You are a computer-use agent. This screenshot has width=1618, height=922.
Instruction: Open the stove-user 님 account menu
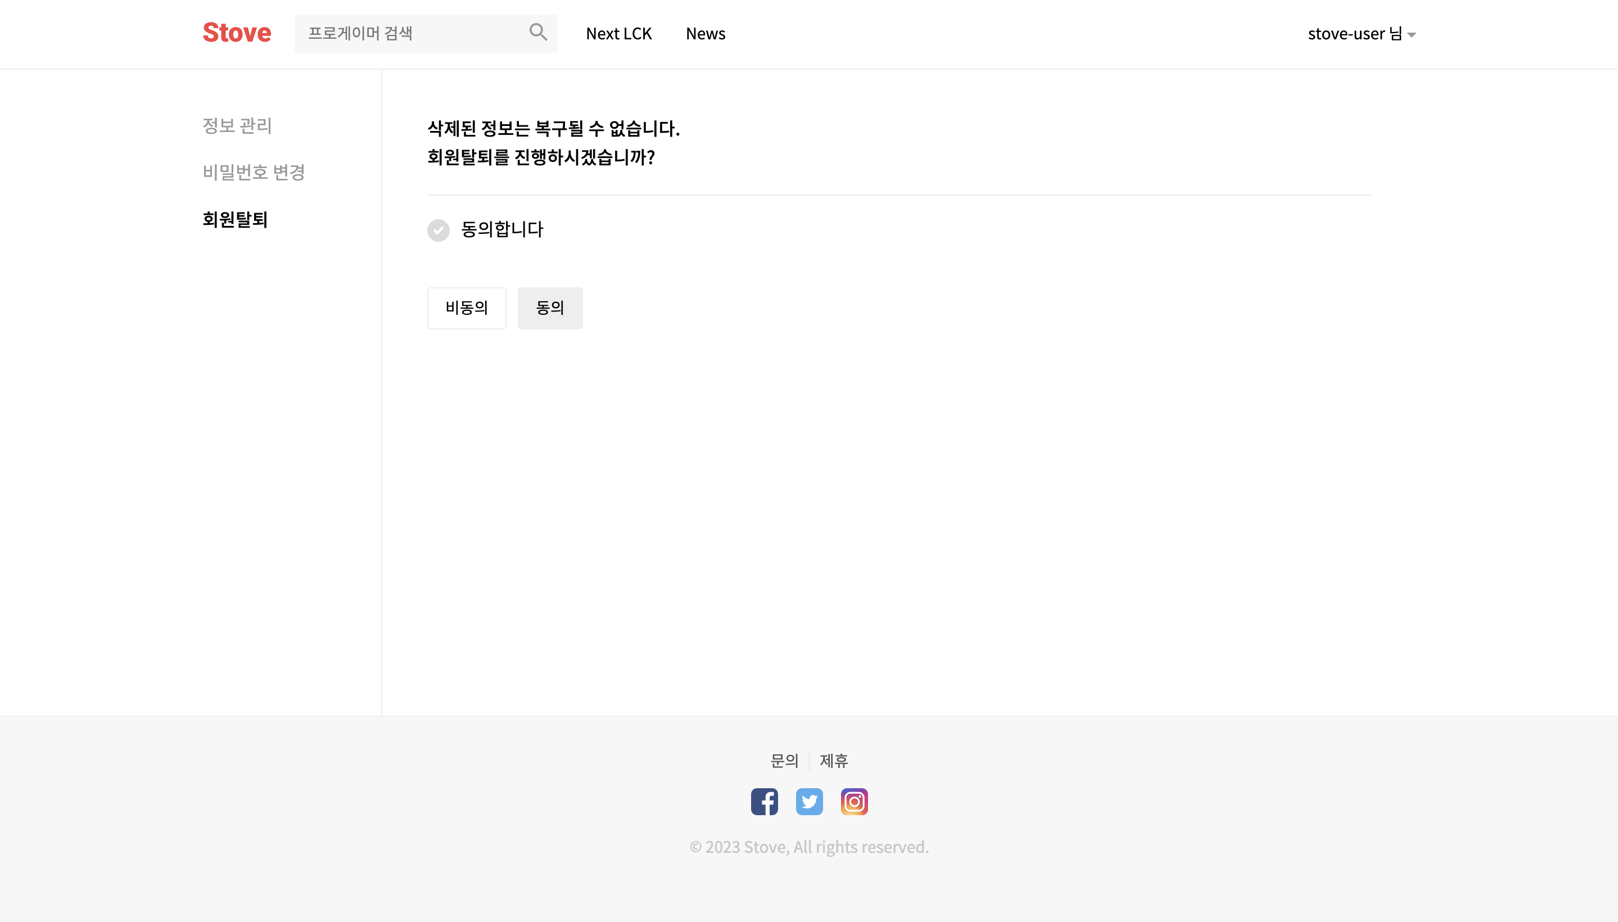pyautogui.click(x=1354, y=34)
